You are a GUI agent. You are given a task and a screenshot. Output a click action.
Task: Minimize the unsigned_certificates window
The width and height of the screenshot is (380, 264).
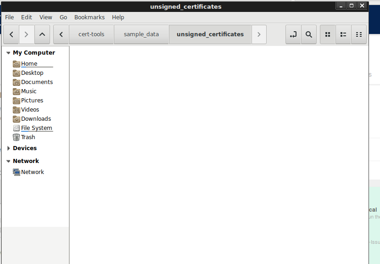[341, 6]
